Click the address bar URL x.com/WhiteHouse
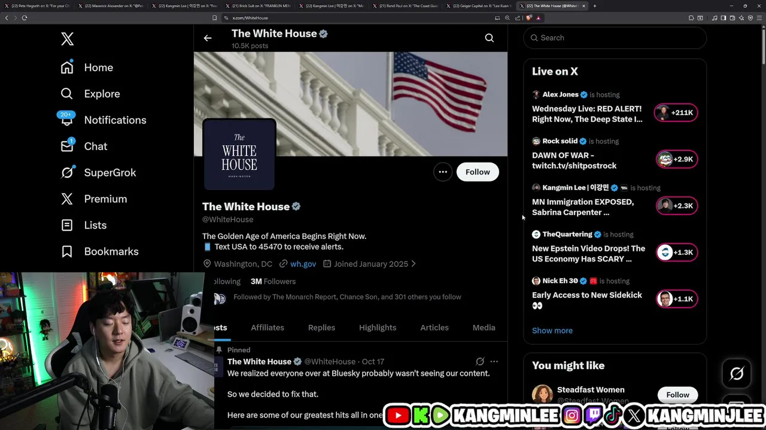The width and height of the screenshot is (766, 430). (250, 18)
